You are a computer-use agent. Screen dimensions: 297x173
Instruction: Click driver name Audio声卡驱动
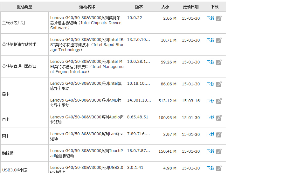[x=87, y=119]
